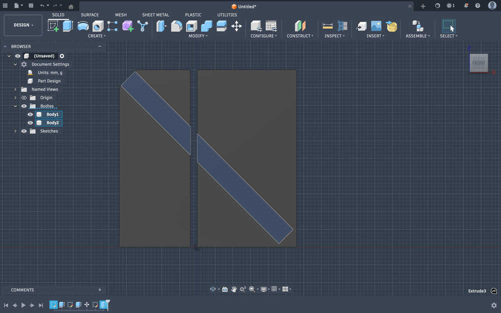Open the DESIGN workspace dropdown

click(23, 25)
